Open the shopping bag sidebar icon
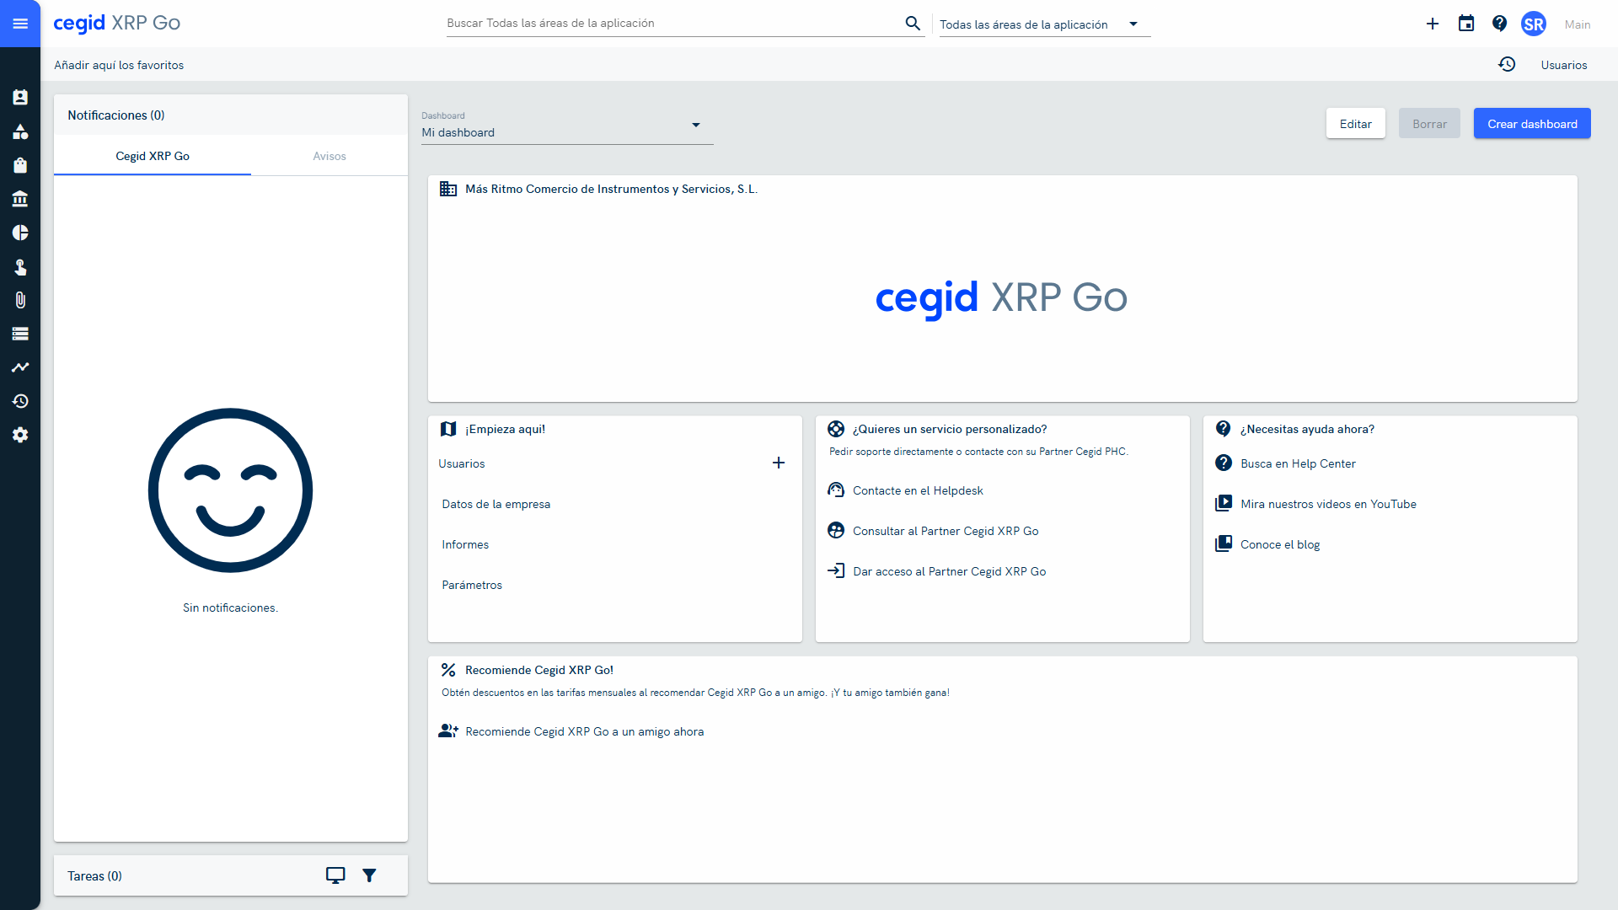Viewport: 1618px width, 910px height. 20,165
